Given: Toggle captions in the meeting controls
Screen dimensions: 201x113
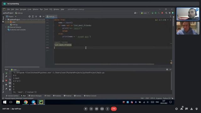Looking at the screenshot, I should tap(96, 109).
